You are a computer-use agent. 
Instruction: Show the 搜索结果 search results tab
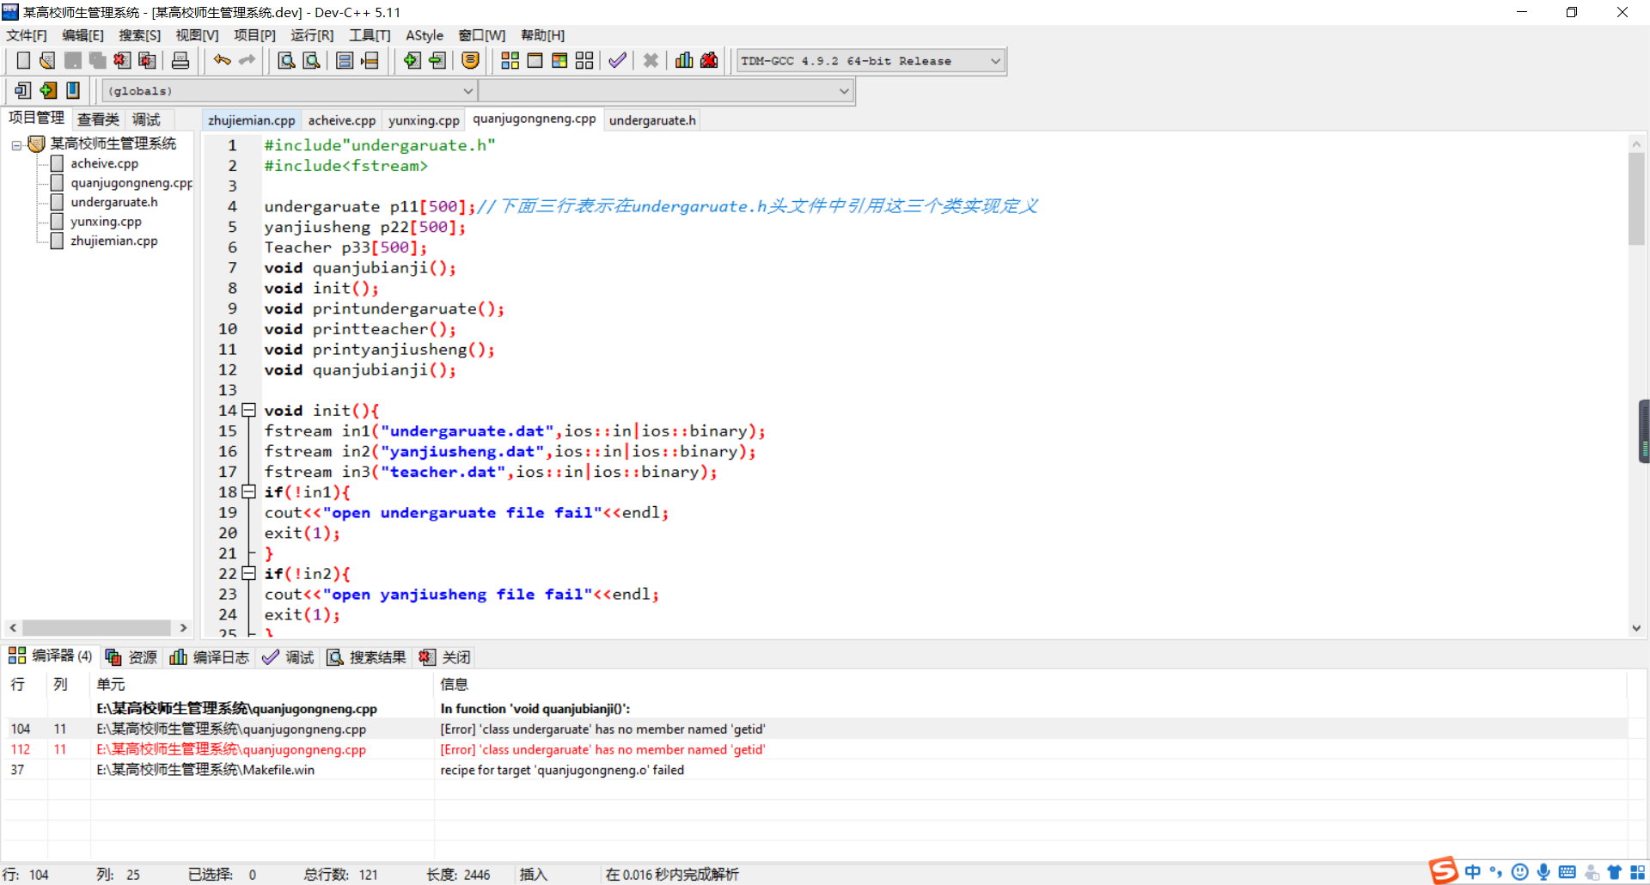tap(366, 657)
